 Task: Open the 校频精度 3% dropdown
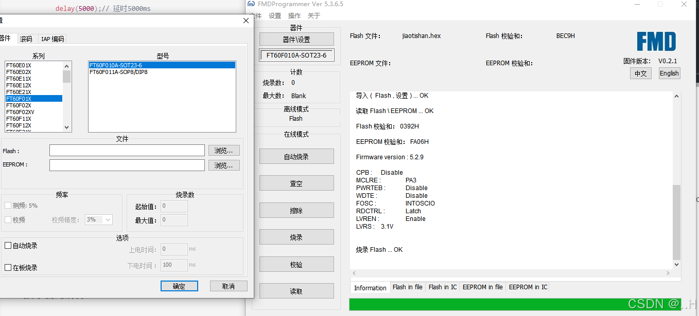(99, 219)
